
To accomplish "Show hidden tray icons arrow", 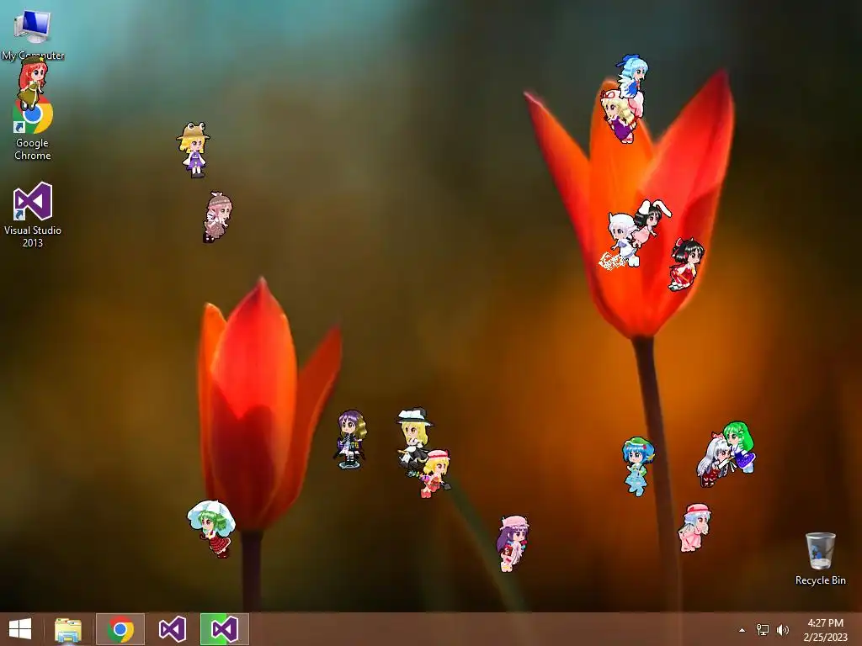I will (742, 630).
